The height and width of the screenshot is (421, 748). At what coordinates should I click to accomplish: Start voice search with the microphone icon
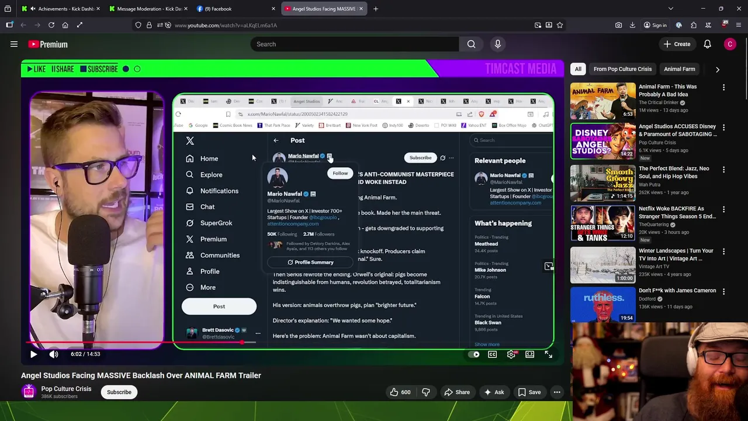(498, 44)
